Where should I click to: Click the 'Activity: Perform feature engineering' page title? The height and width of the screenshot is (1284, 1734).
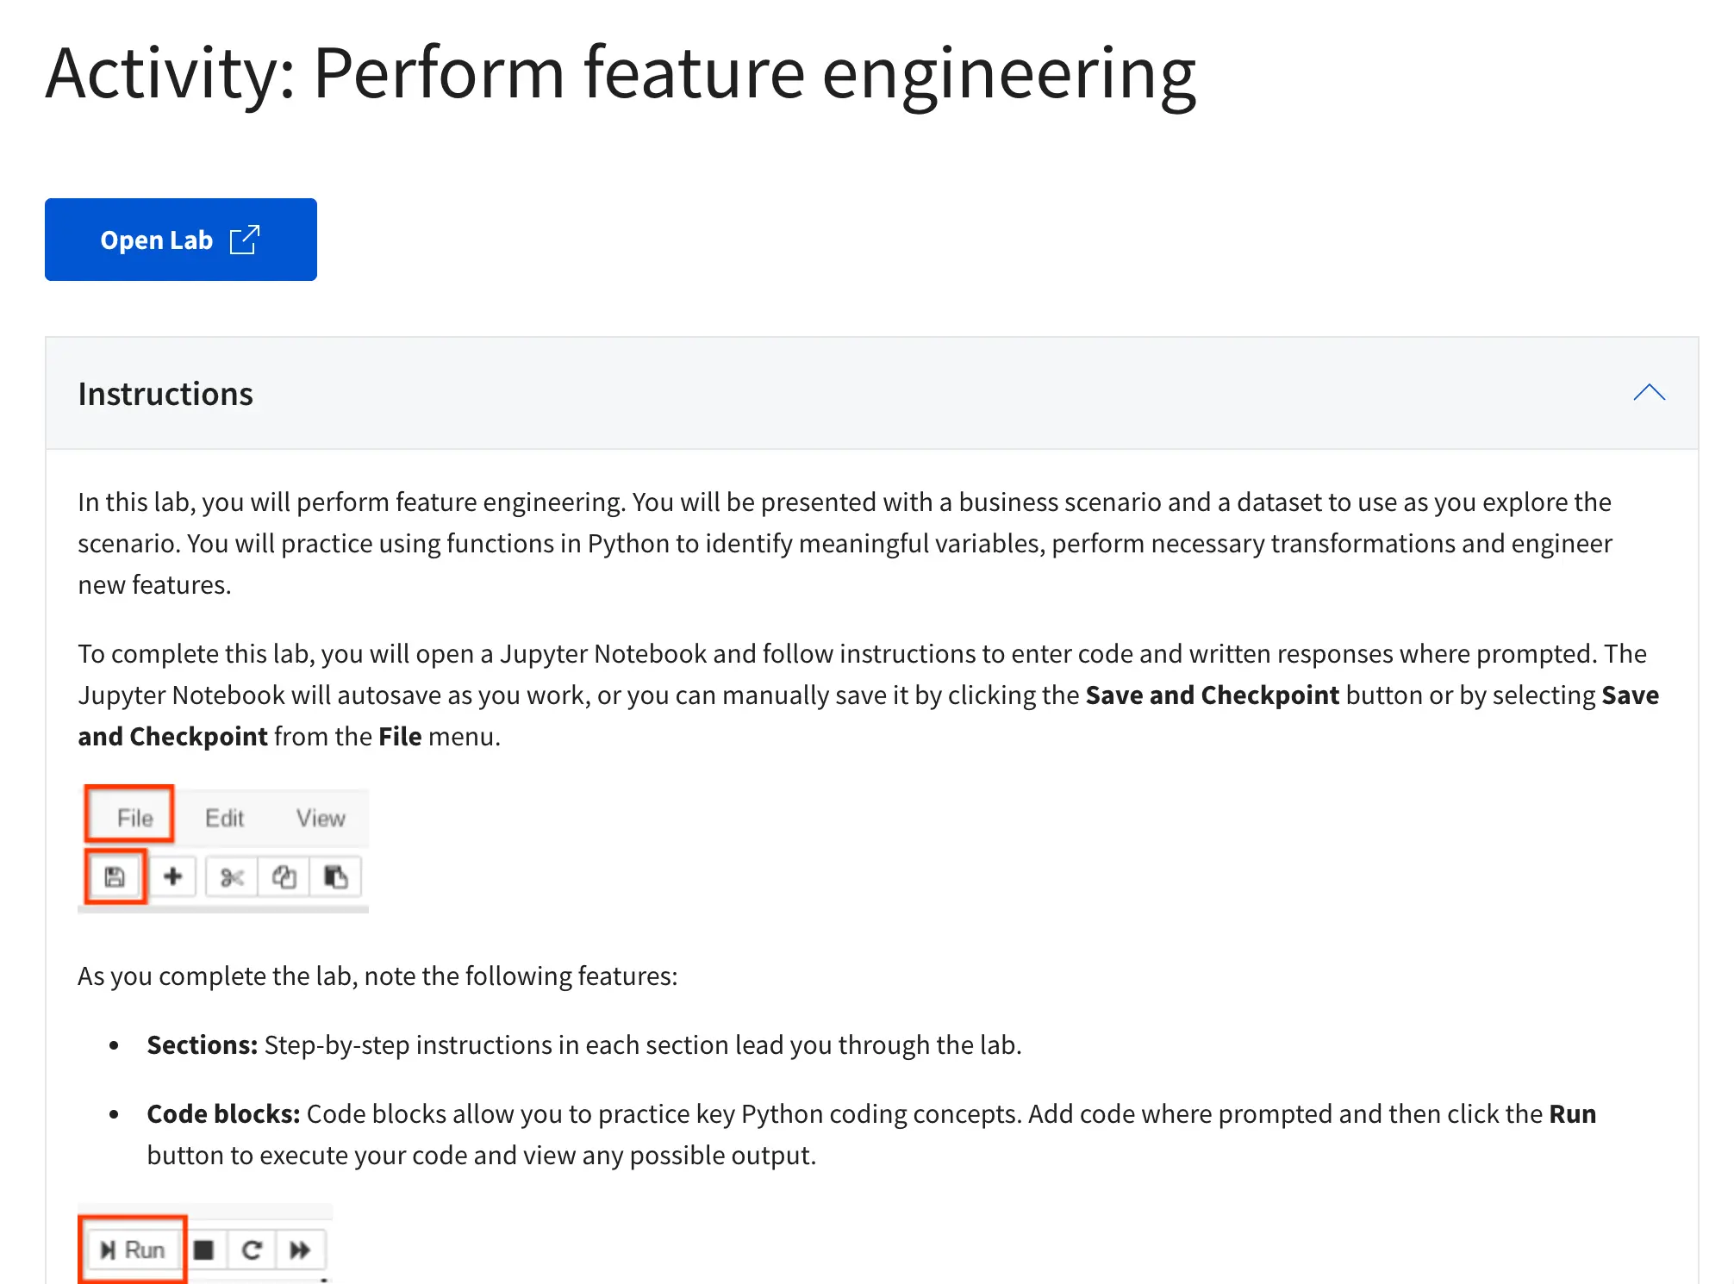[x=621, y=73]
